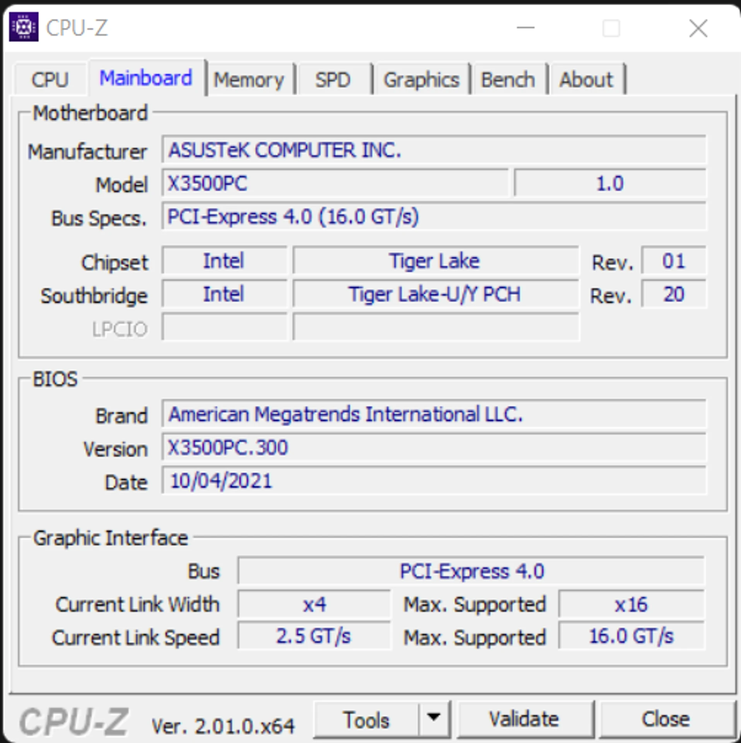The width and height of the screenshot is (741, 743).
Task: Click the Graphic Interface Bus PCI-Express 4.0 field
Action: point(471,571)
